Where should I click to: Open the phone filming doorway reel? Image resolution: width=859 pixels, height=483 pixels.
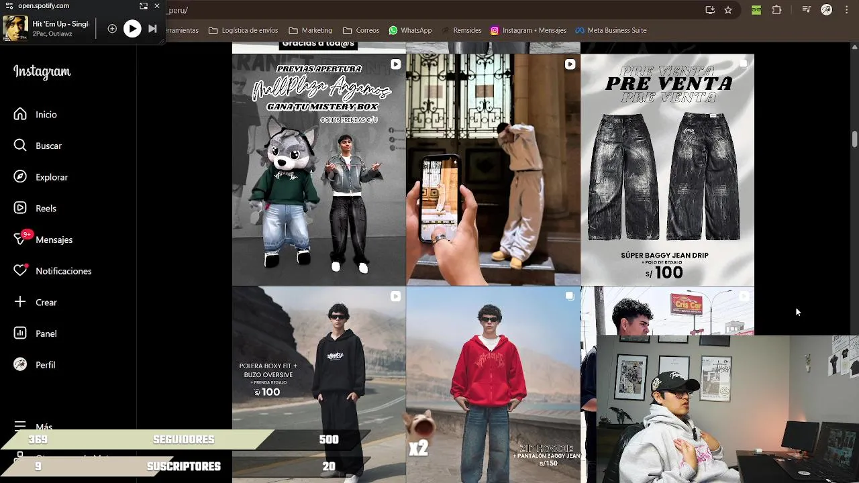pos(493,170)
